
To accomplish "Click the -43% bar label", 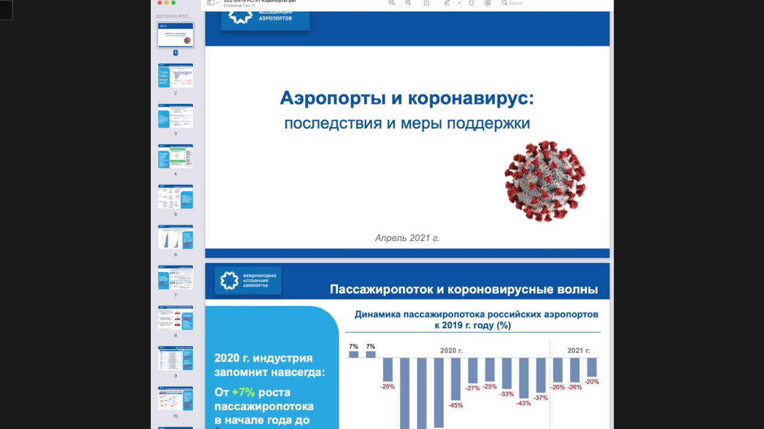I will point(523,404).
